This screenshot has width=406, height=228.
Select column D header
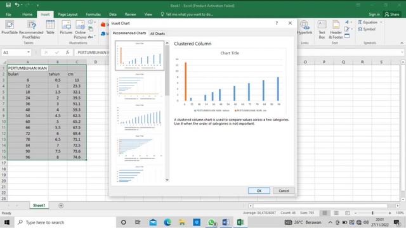96,62
